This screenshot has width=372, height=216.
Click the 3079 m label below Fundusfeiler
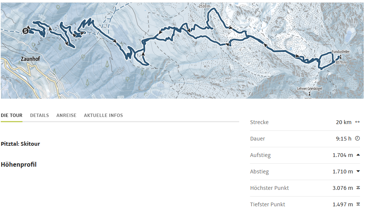(341, 62)
